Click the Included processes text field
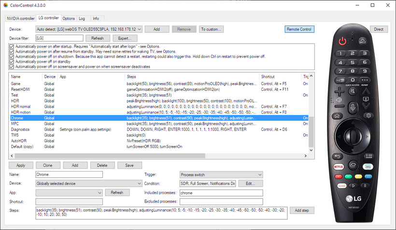Viewport: 396px width, 230px height. [221, 193]
